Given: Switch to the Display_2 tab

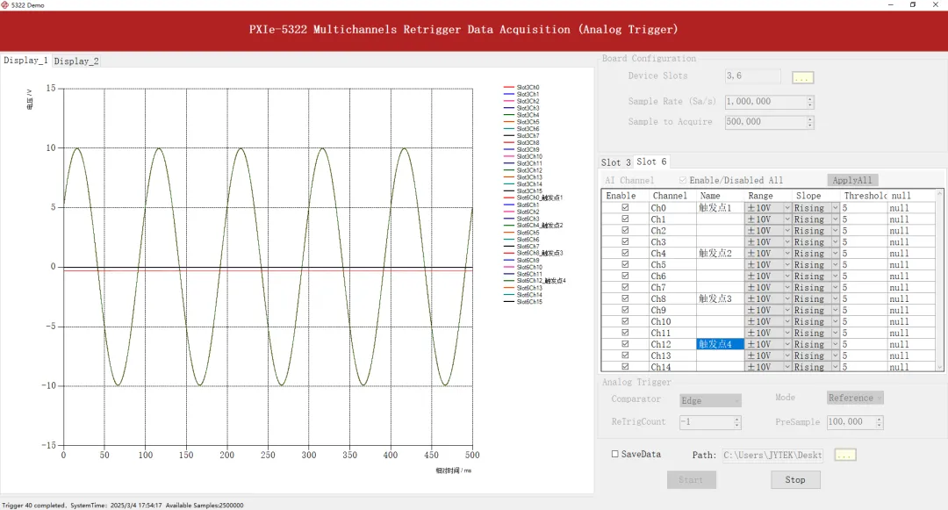Looking at the screenshot, I should point(76,61).
